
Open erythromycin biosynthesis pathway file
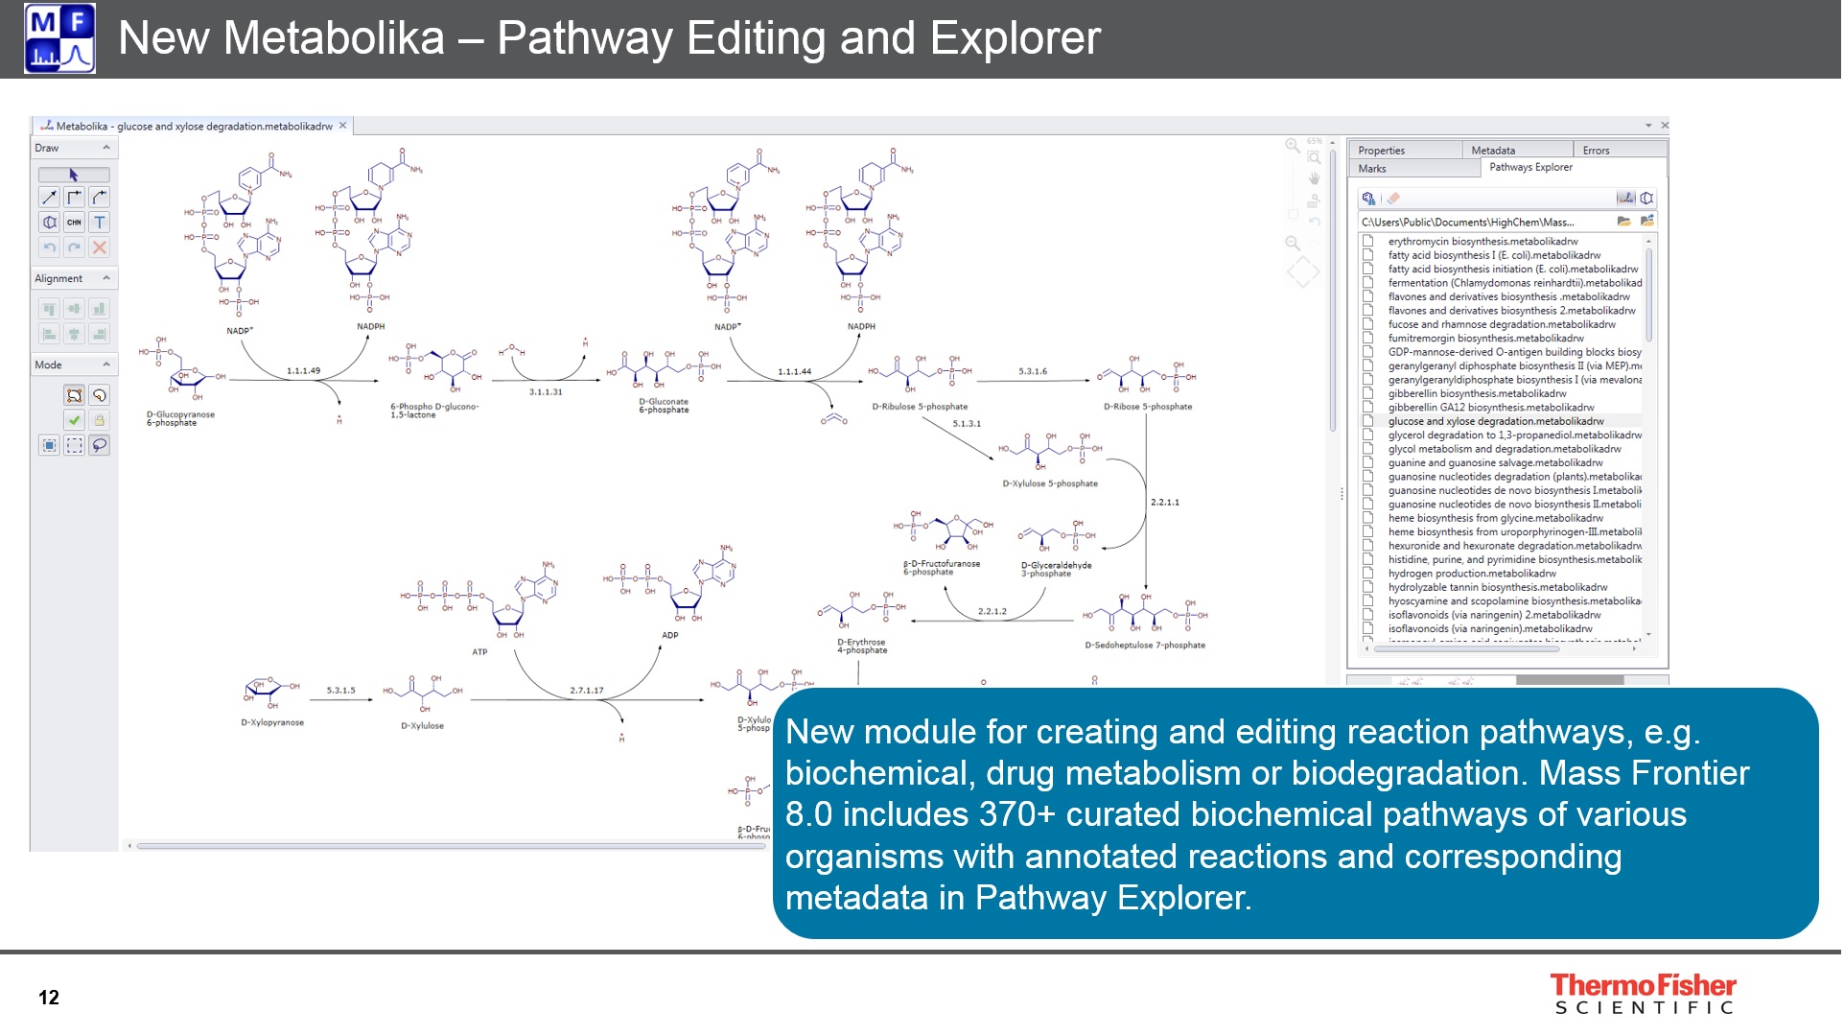pyautogui.click(x=1482, y=242)
